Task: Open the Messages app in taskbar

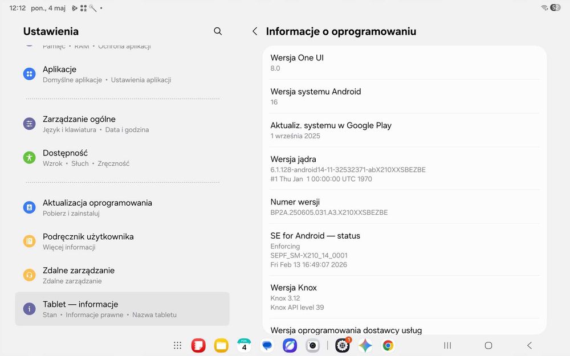Action: point(267,346)
